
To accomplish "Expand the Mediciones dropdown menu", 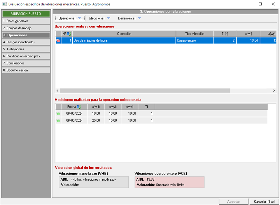I will tap(100, 18).
